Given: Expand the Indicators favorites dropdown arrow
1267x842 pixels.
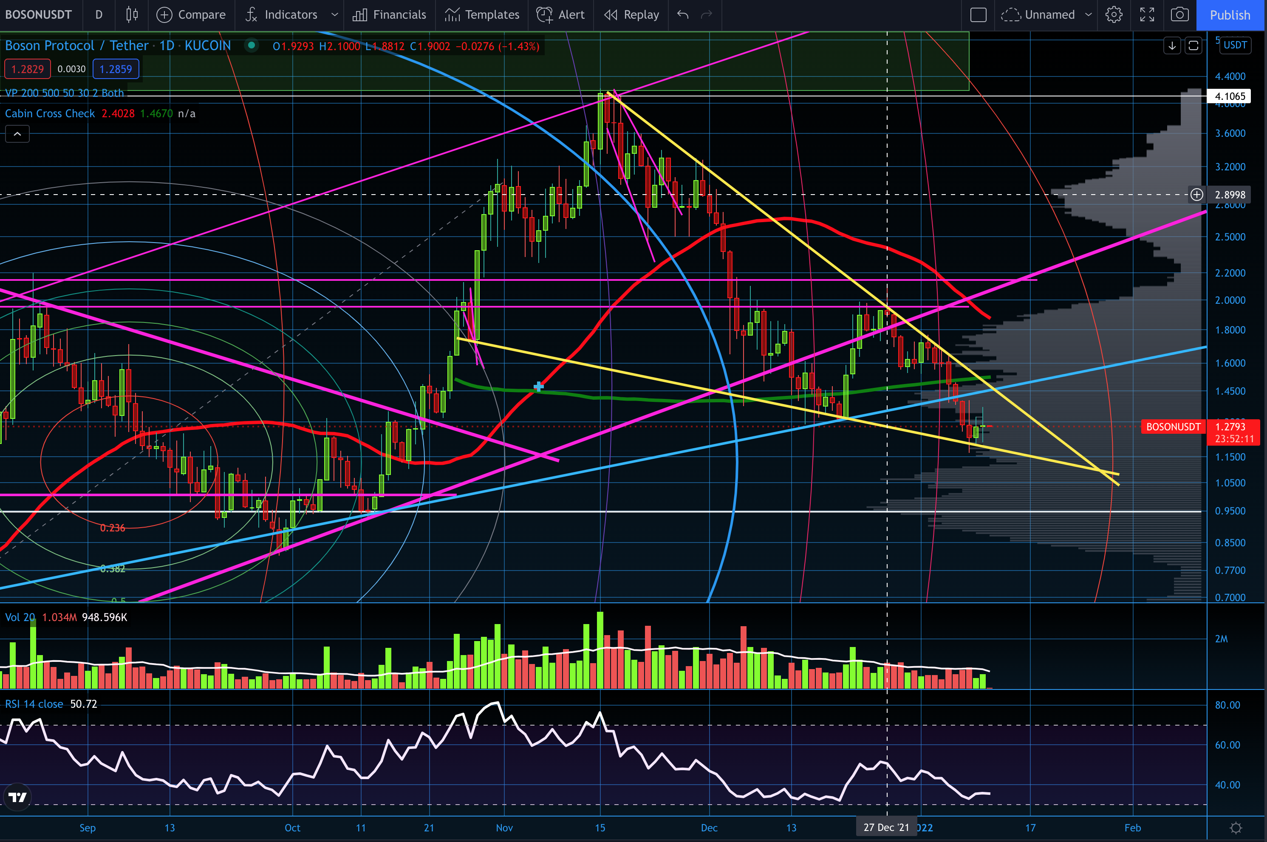Looking at the screenshot, I should coord(335,14).
